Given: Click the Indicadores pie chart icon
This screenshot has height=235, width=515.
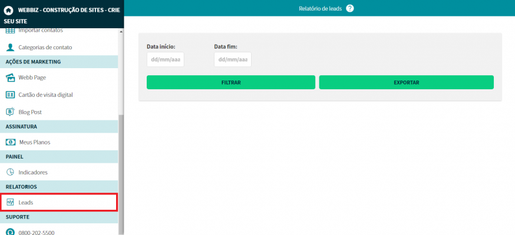Looking at the screenshot, I should tap(10, 172).
